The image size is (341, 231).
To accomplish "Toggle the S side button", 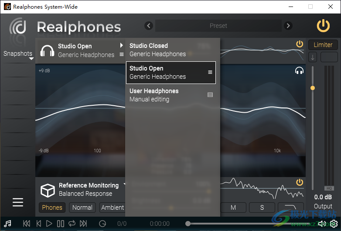I will 262,208.
